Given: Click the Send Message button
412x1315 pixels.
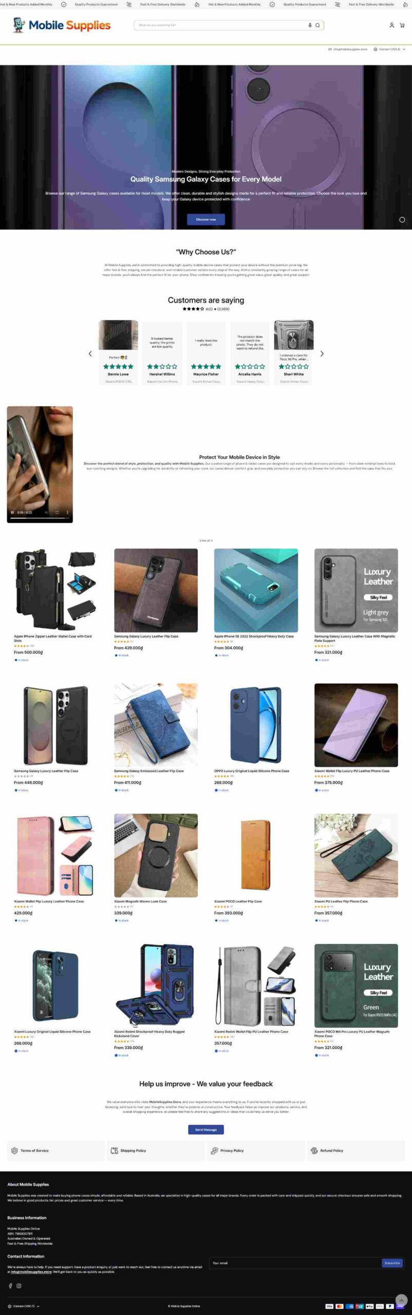Looking at the screenshot, I should 206,1130.
